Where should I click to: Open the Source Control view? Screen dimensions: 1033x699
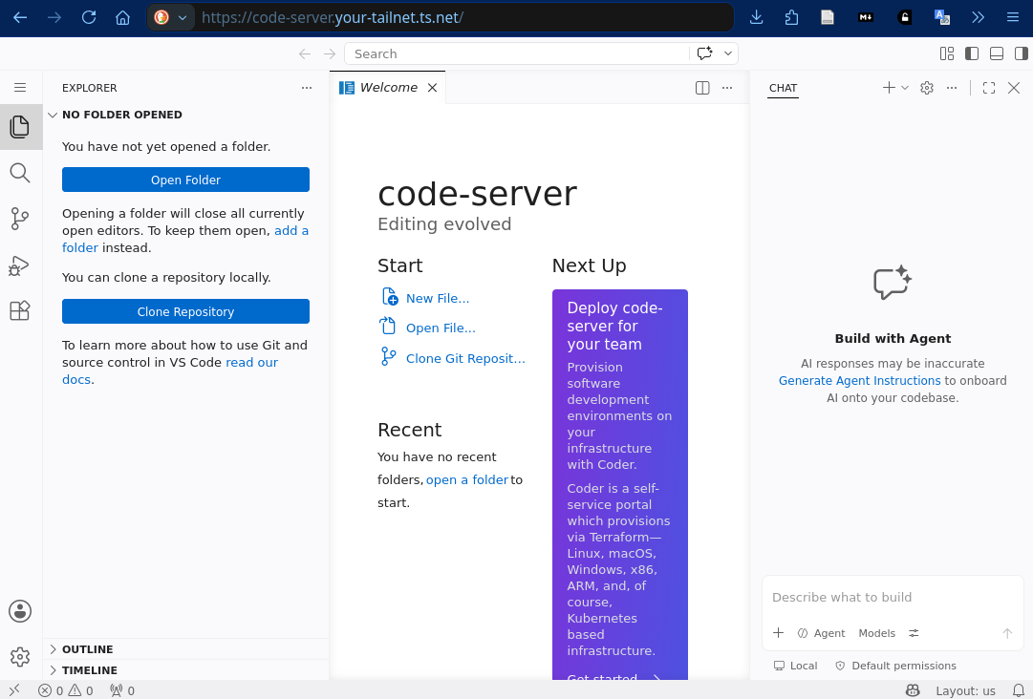[20, 219]
